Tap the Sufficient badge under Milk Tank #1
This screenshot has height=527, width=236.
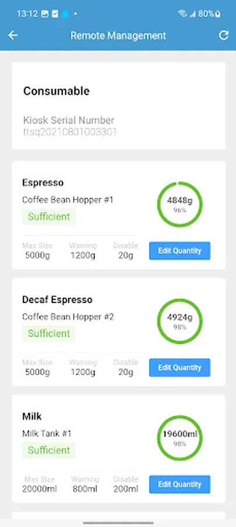click(x=49, y=450)
